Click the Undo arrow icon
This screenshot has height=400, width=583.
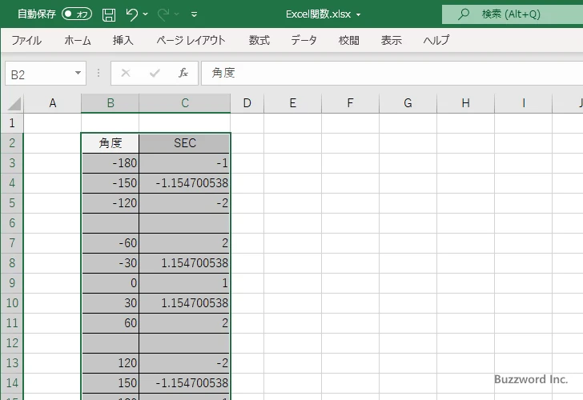[x=131, y=14]
